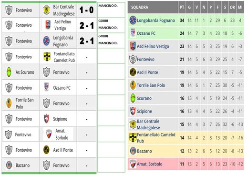247x175 pixels.
Task: Click the Ozzano FC crest in standings
Action: coord(133,33)
